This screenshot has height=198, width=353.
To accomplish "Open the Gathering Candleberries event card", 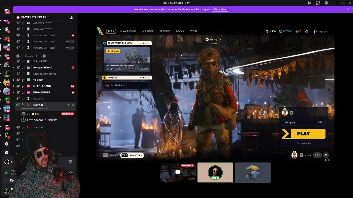I will [x=127, y=59].
